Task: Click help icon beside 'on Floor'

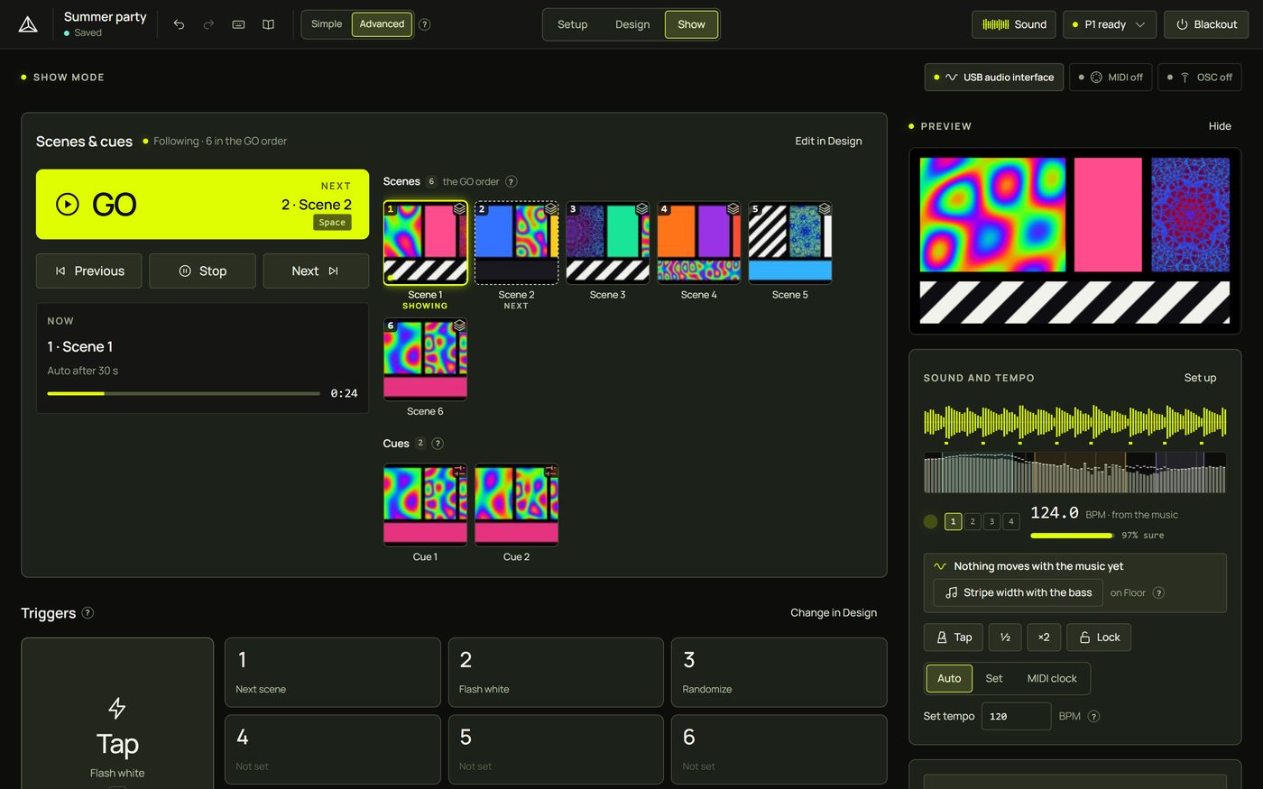Action: tap(1159, 592)
